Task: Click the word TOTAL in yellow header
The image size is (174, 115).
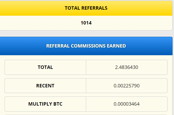Action: click(72, 8)
